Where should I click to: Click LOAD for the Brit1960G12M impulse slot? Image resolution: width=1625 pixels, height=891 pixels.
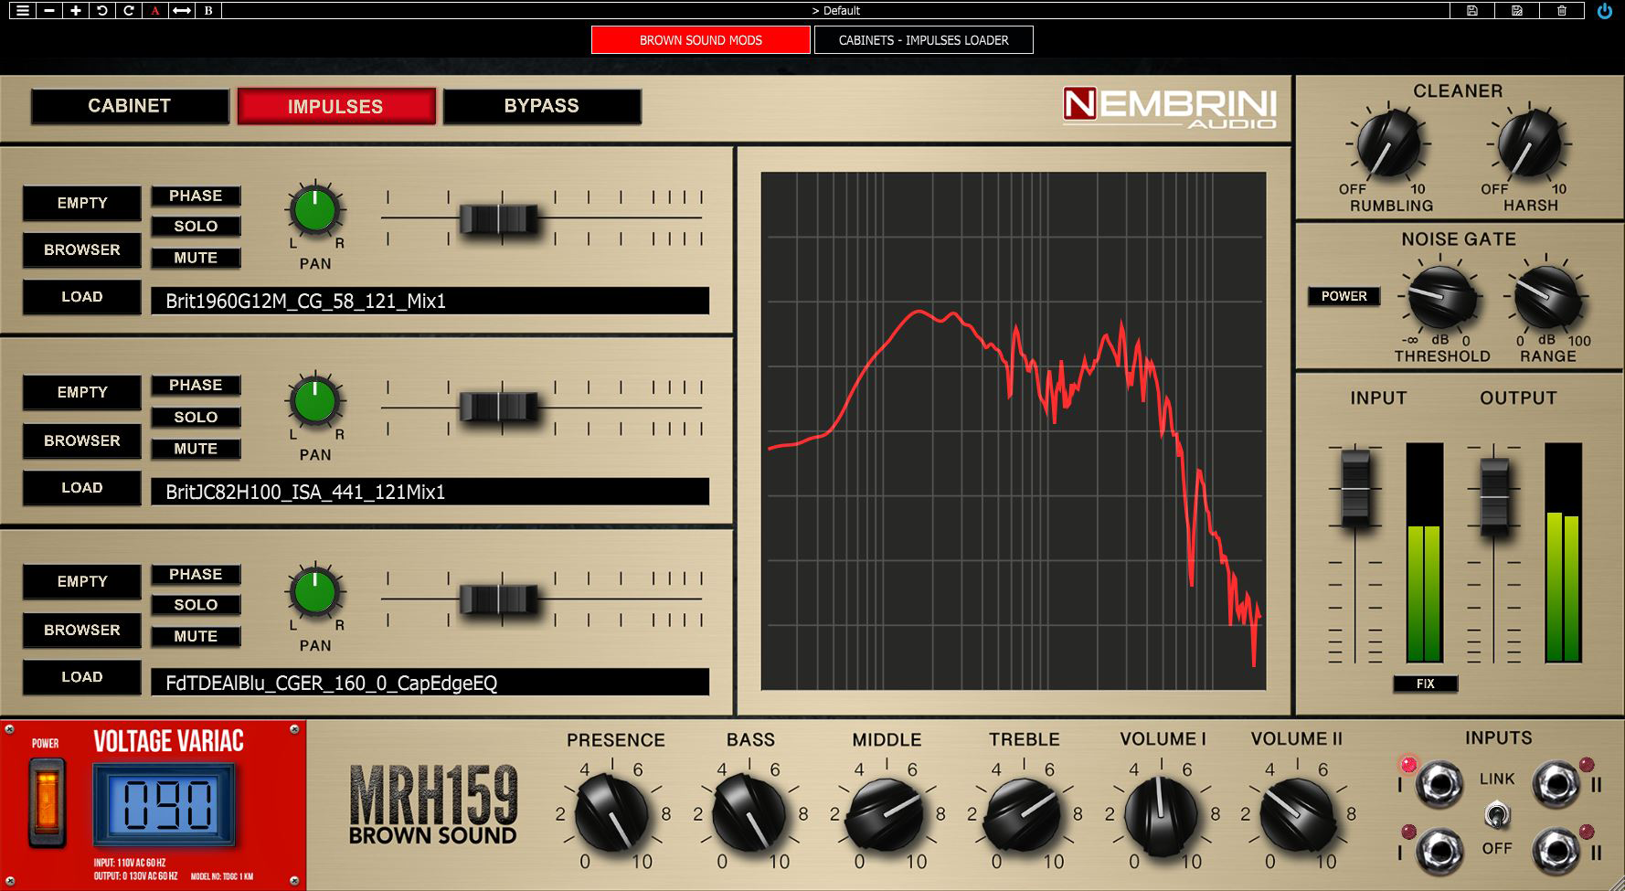pyautogui.click(x=82, y=297)
